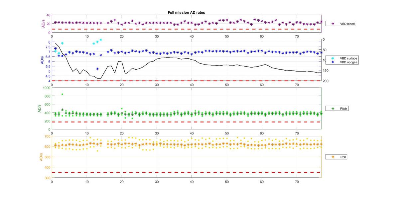Click the '700' tick on the Roll axis
Image resolution: width=399 pixels, height=200 pixels.
point(47,136)
